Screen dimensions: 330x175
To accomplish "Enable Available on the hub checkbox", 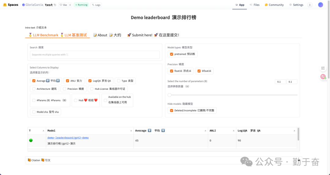I will point(105,100).
